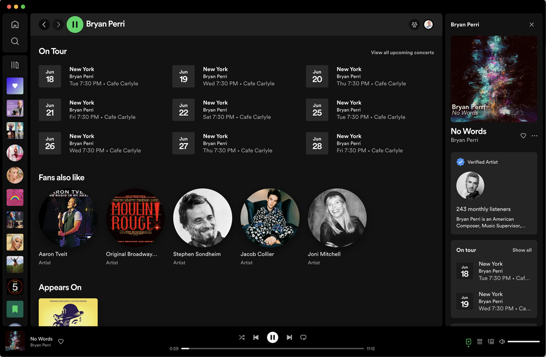Open the user profile avatar
This screenshot has width=546, height=357.
click(x=428, y=25)
